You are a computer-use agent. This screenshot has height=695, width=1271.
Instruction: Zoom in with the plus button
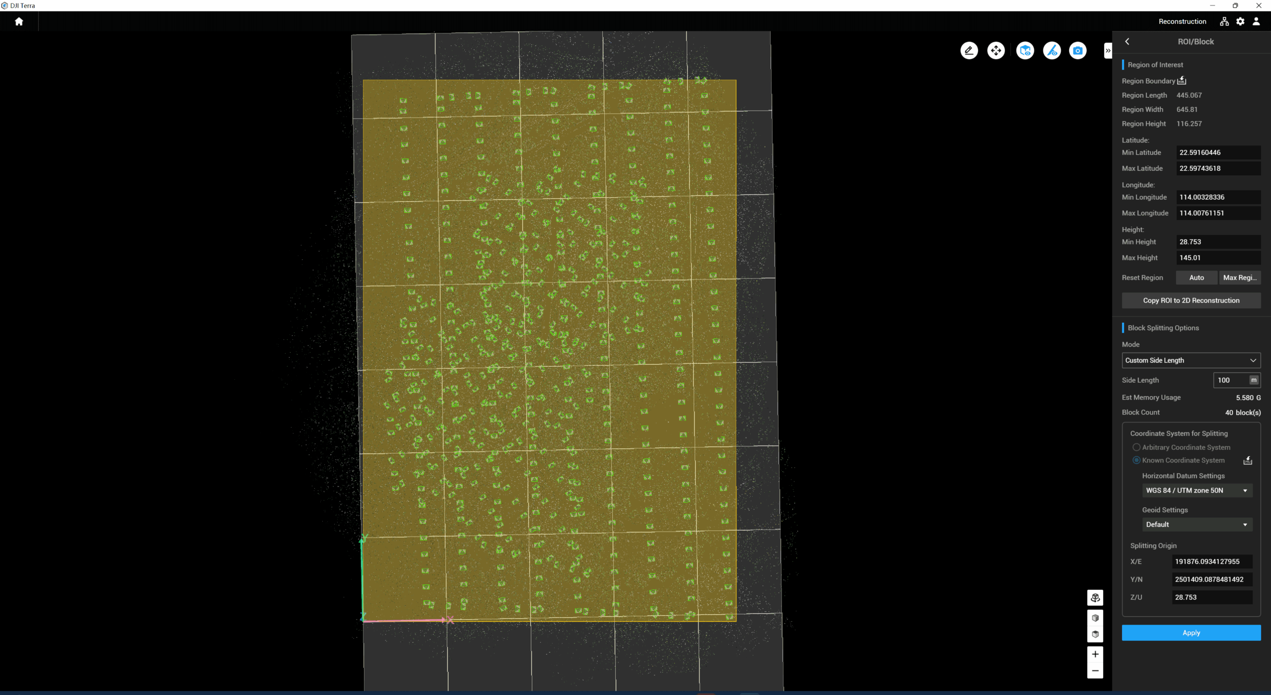click(x=1095, y=654)
